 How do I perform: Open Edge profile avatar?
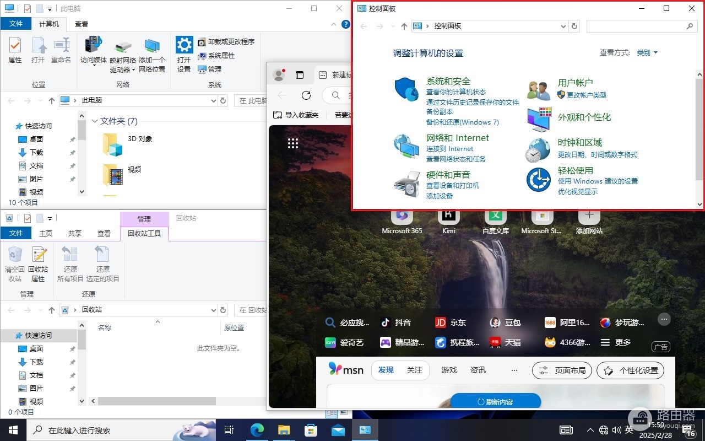point(279,75)
